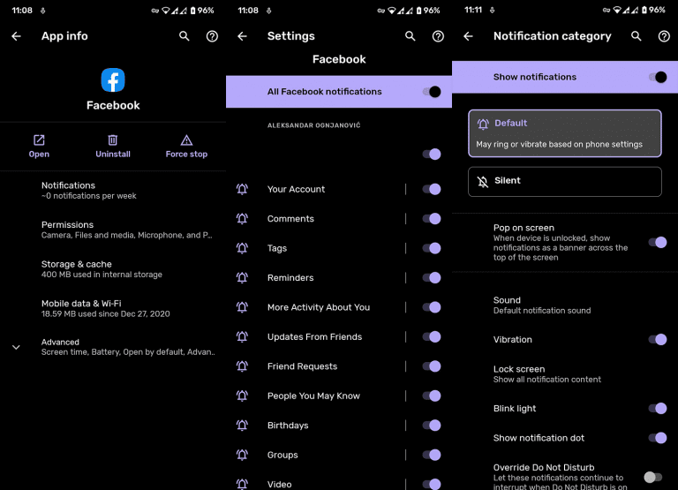The image size is (678, 490).
Task: Open help icon in Settings header
Action: tap(438, 36)
